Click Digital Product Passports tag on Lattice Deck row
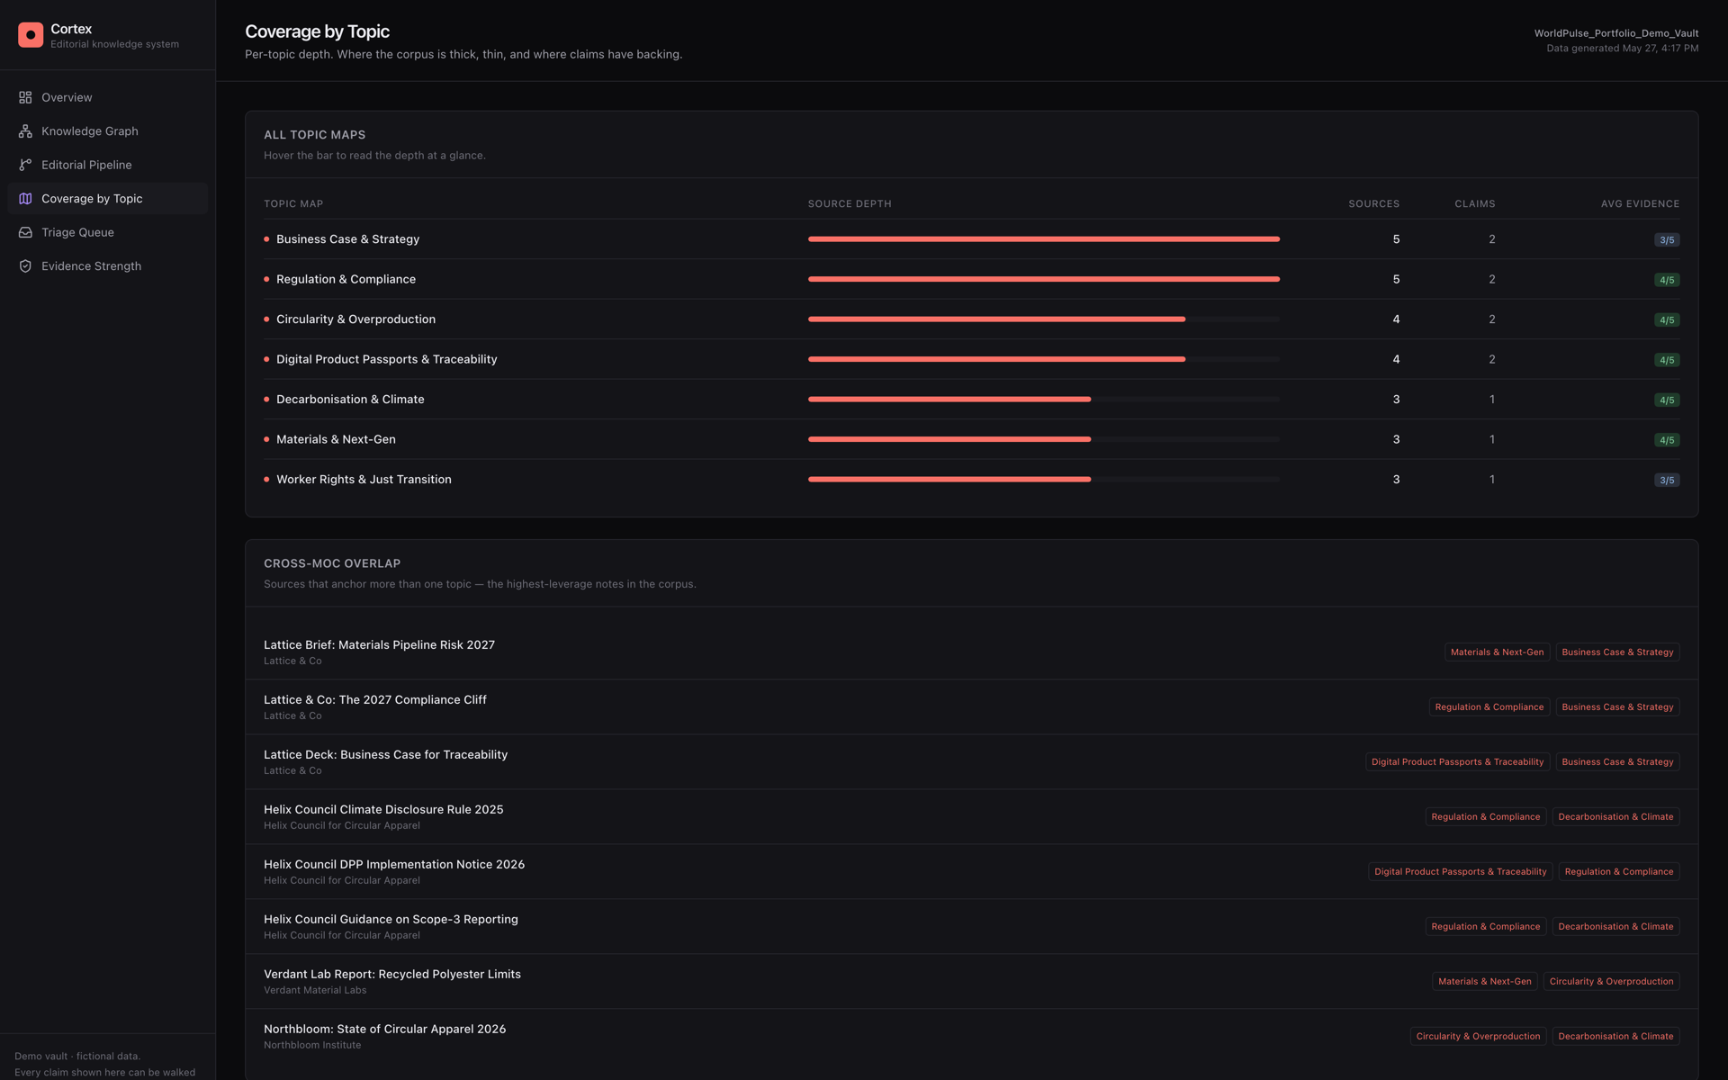This screenshot has width=1728, height=1080. pos(1457,762)
